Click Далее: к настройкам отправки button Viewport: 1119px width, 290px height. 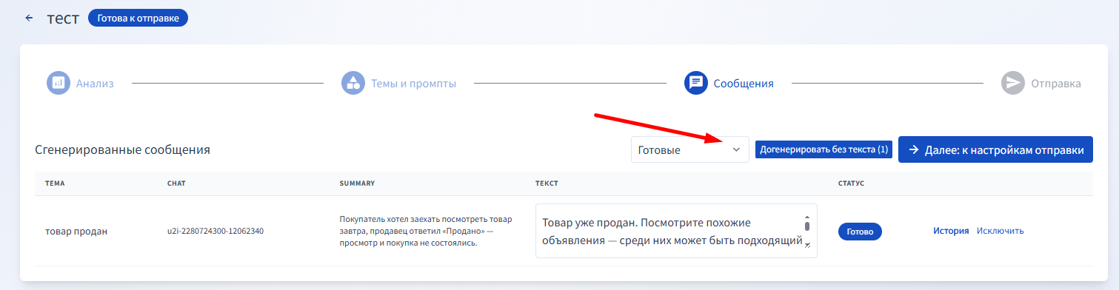pyautogui.click(x=995, y=149)
